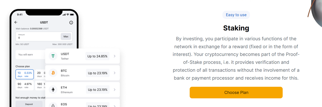Expand the BTC Bitcoin row chevron
The image size is (322, 107).
(115, 73)
